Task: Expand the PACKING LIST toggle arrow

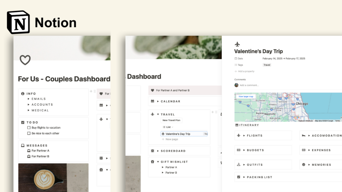Action: [244, 177]
